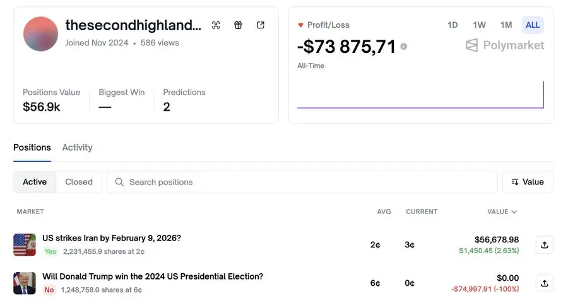Show Active positions

click(x=35, y=182)
